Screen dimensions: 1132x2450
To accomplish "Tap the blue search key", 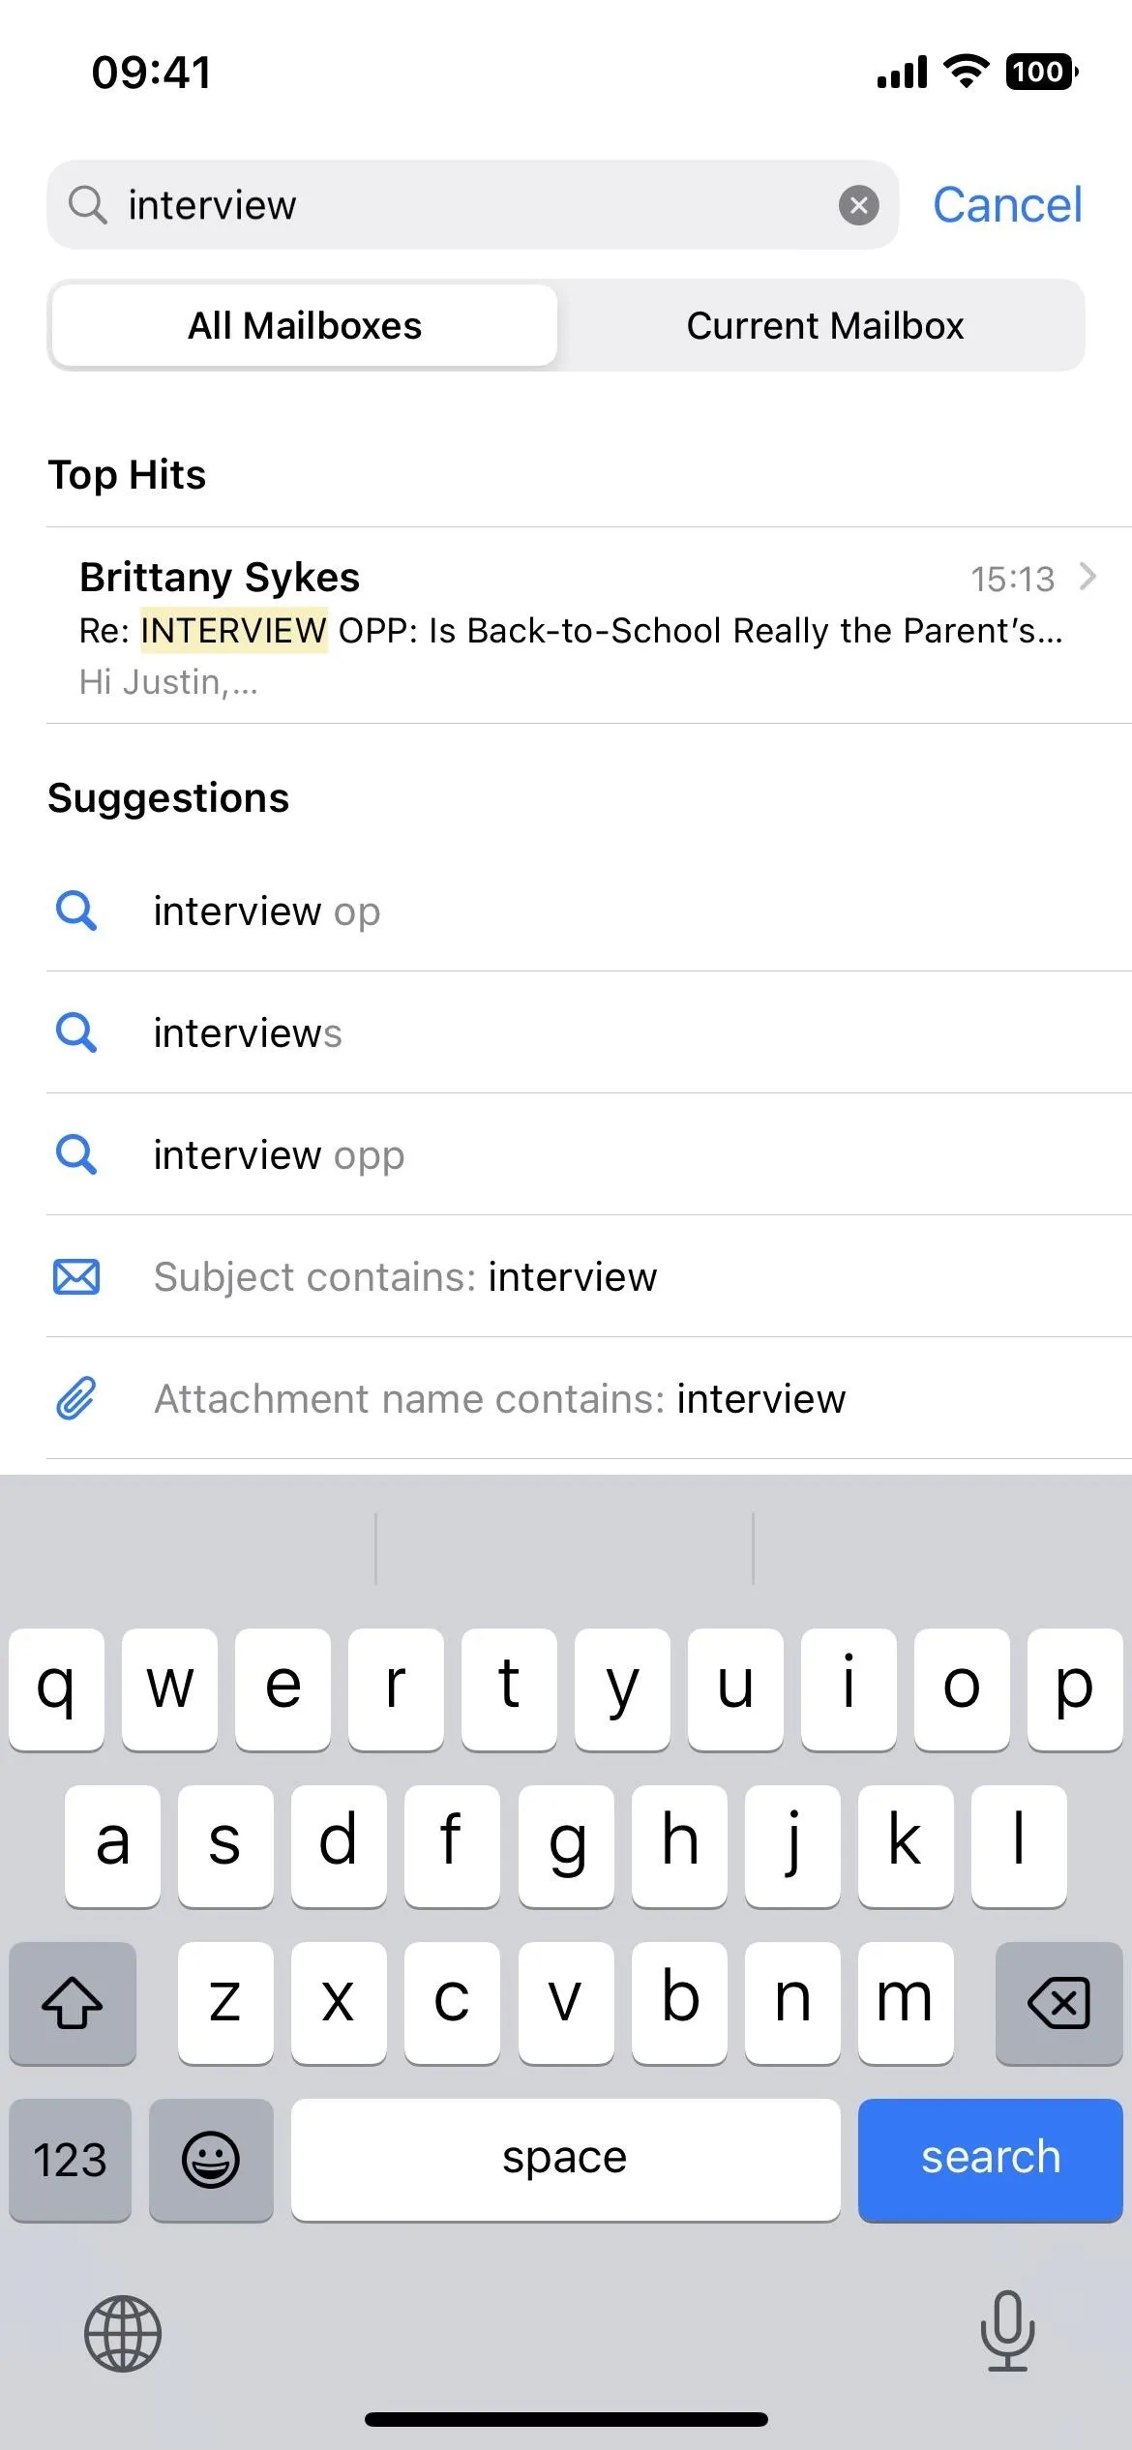I will click(990, 2159).
